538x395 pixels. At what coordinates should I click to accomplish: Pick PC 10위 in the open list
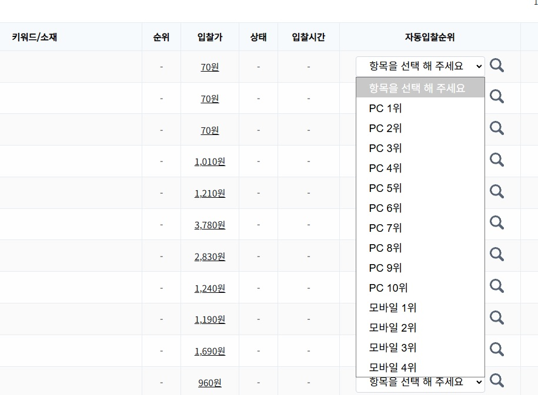(x=388, y=288)
